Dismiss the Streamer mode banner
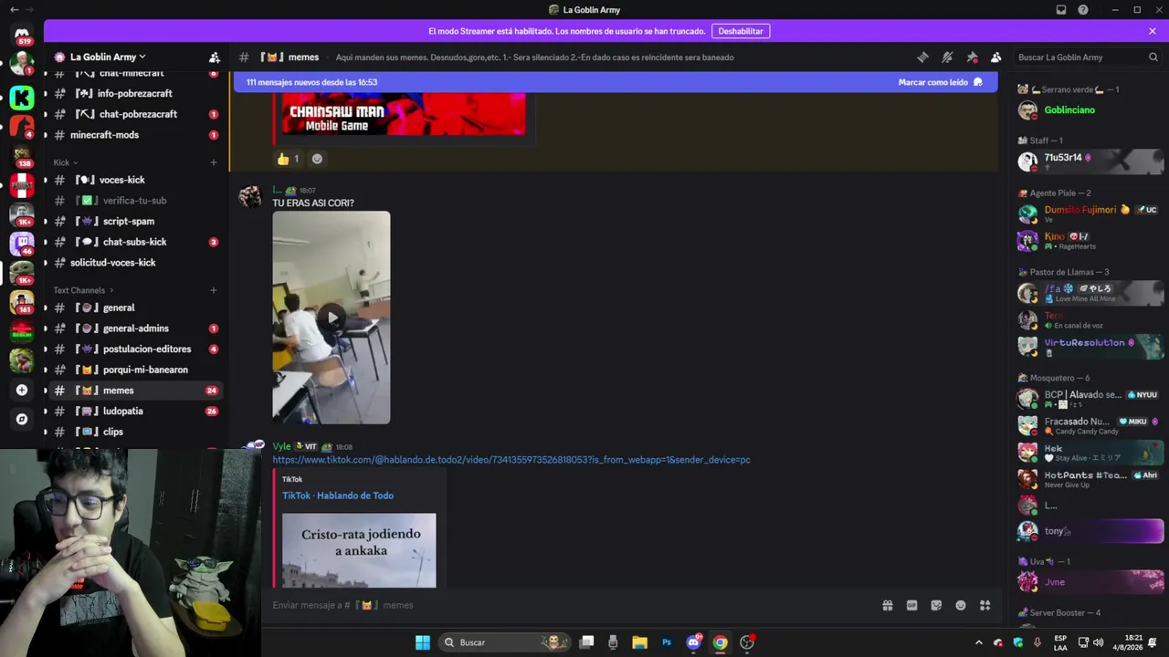1169x657 pixels. pyautogui.click(x=1153, y=31)
